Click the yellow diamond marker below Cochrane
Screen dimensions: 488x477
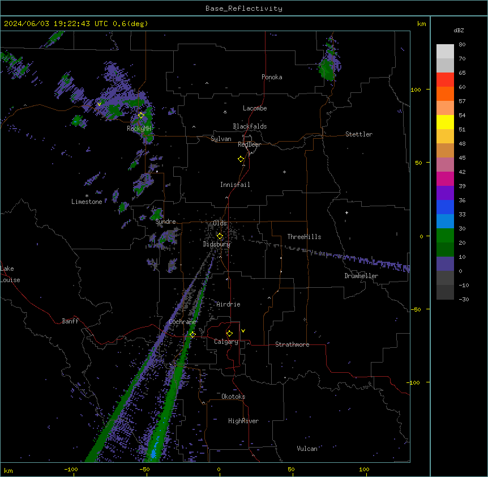pyautogui.click(x=192, y=334)
